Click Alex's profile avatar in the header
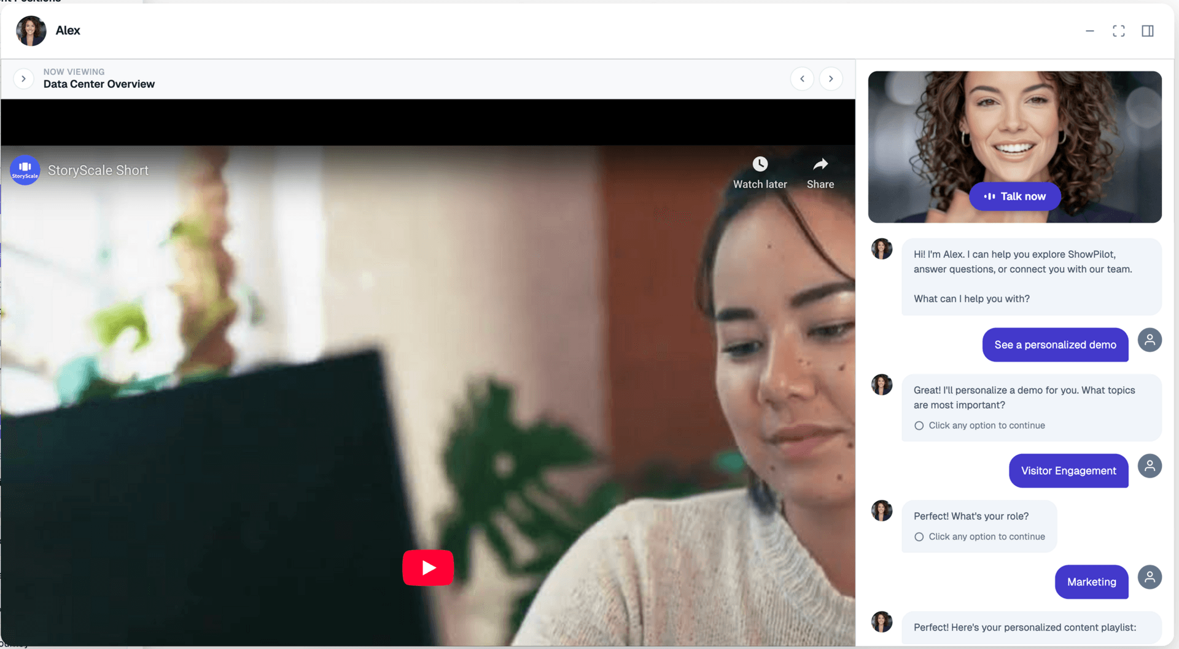 tap(30, 30)
